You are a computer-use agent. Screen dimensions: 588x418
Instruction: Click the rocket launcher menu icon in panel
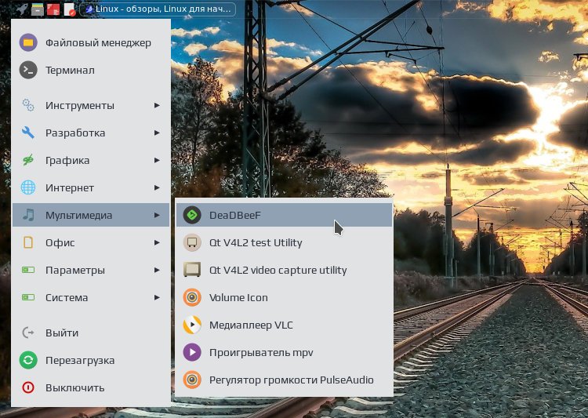22,9
